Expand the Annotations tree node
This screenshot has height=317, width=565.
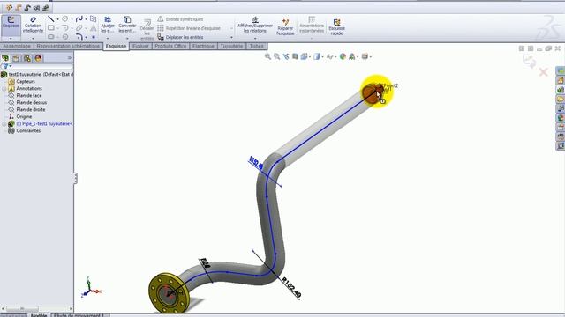click(x=4, y=88)
